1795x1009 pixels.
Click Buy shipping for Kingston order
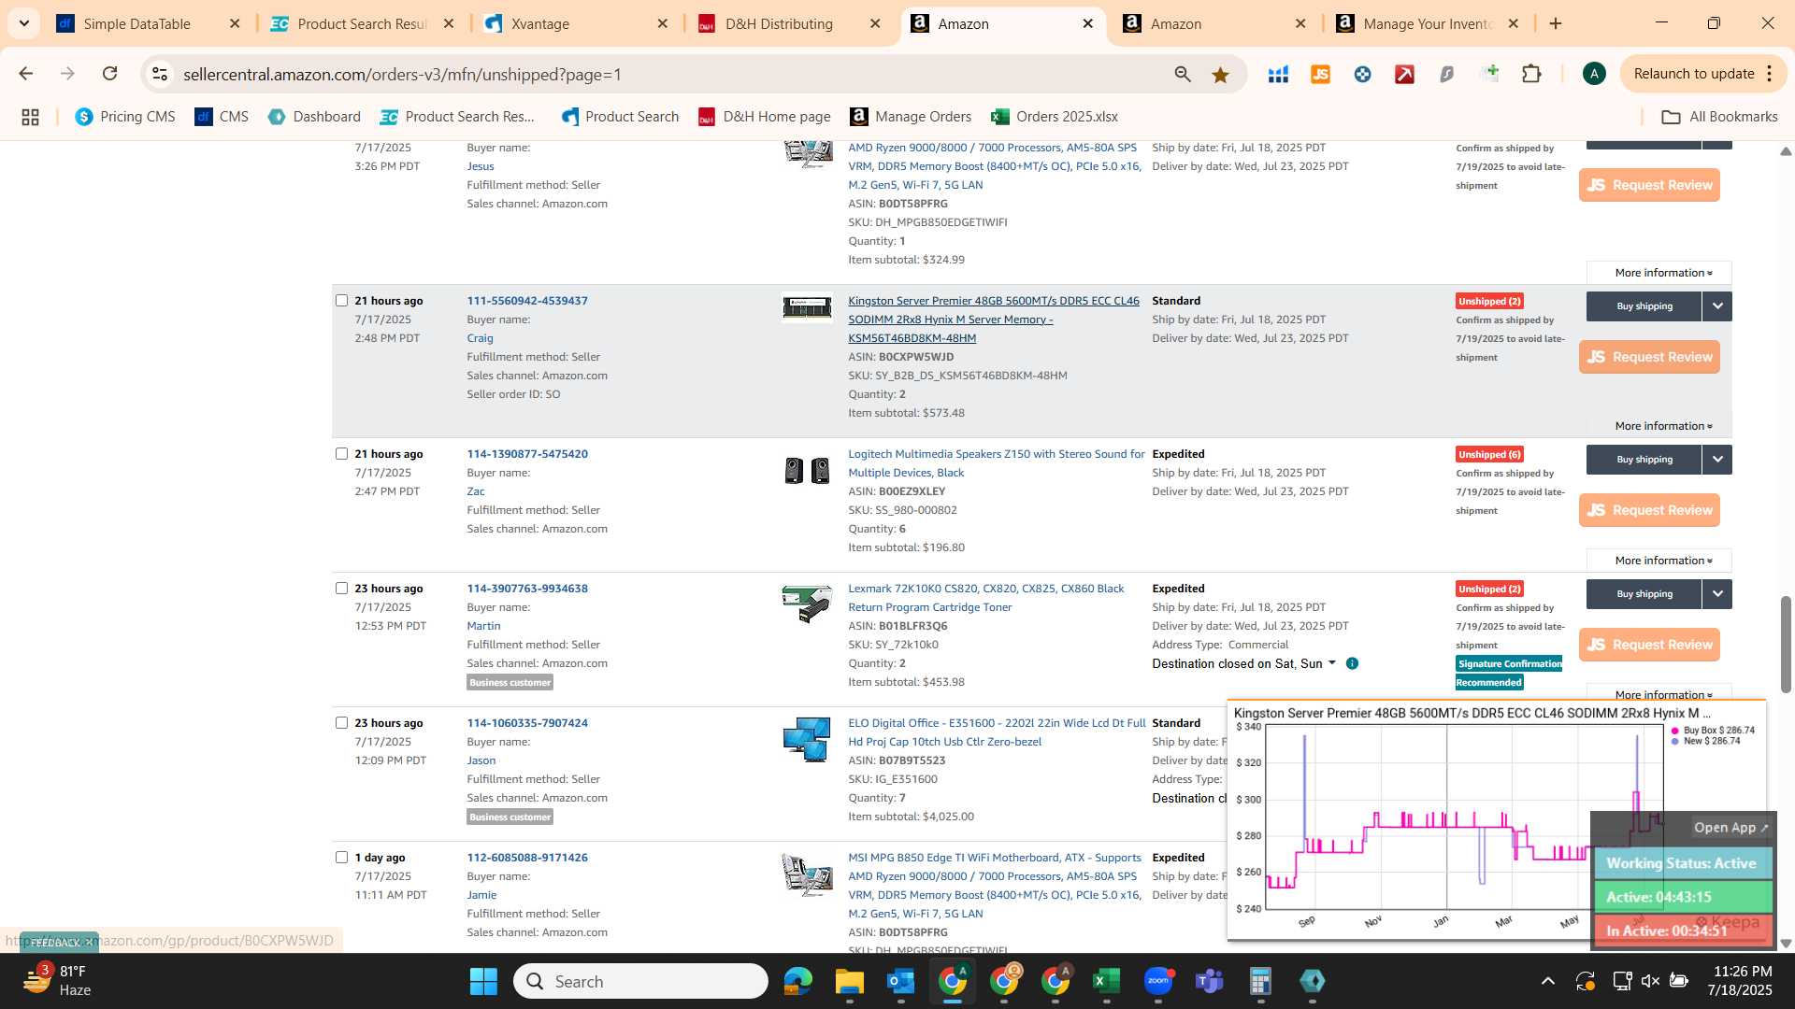tap(1644, 306)
